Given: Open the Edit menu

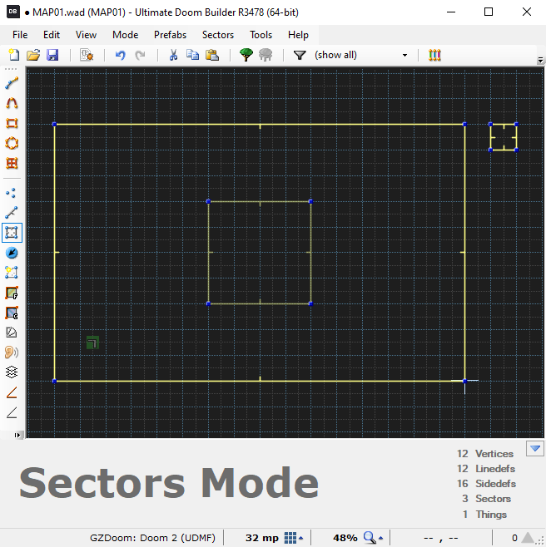Looking at the screenshot, I should coord(52,35).
